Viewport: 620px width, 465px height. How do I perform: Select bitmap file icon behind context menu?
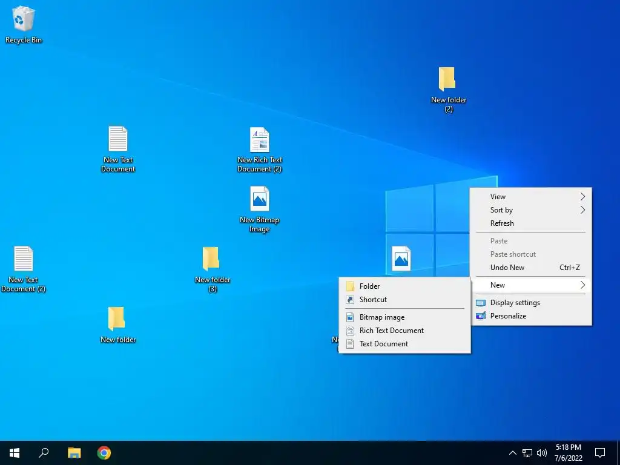click(x=401, y=259)
